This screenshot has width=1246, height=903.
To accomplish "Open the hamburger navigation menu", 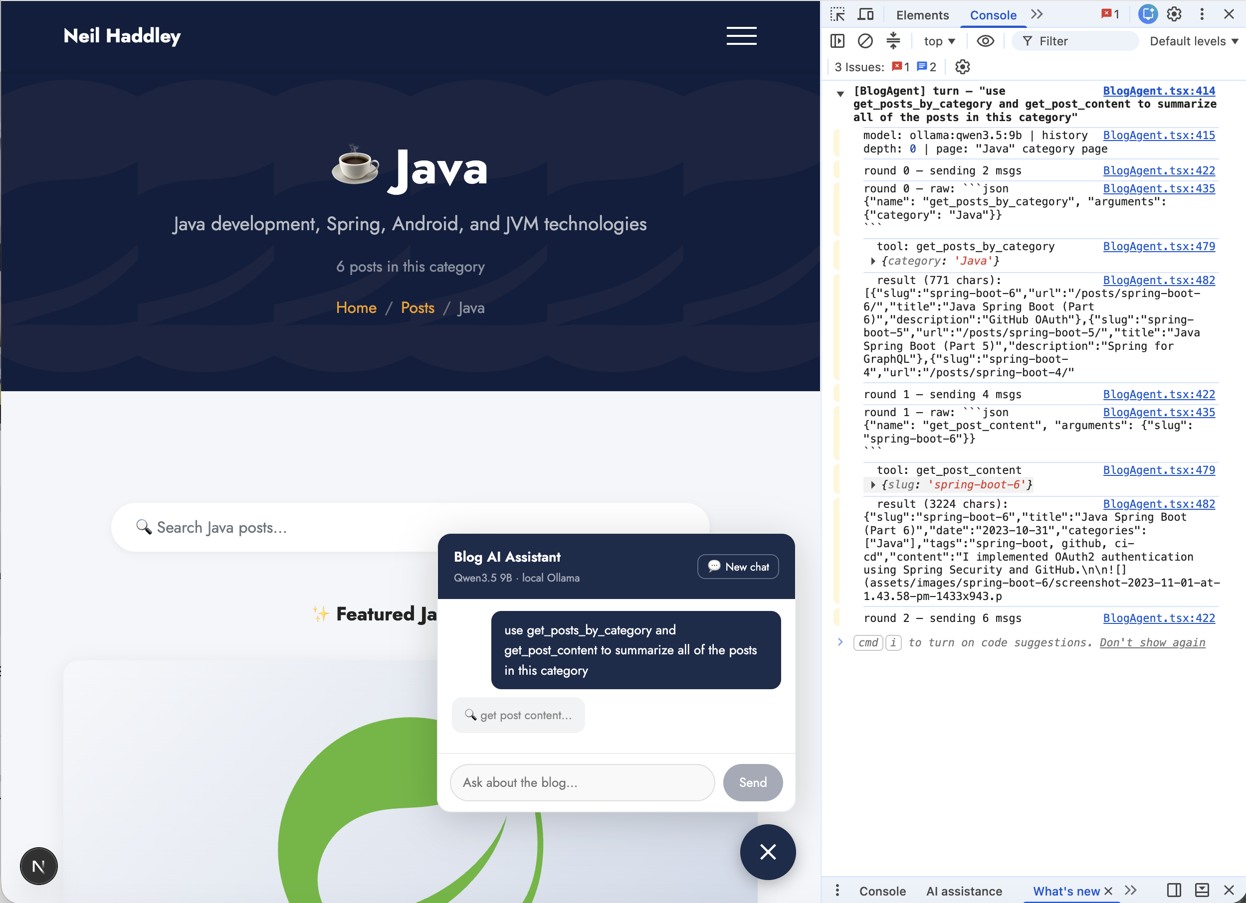I will (741, 36).
